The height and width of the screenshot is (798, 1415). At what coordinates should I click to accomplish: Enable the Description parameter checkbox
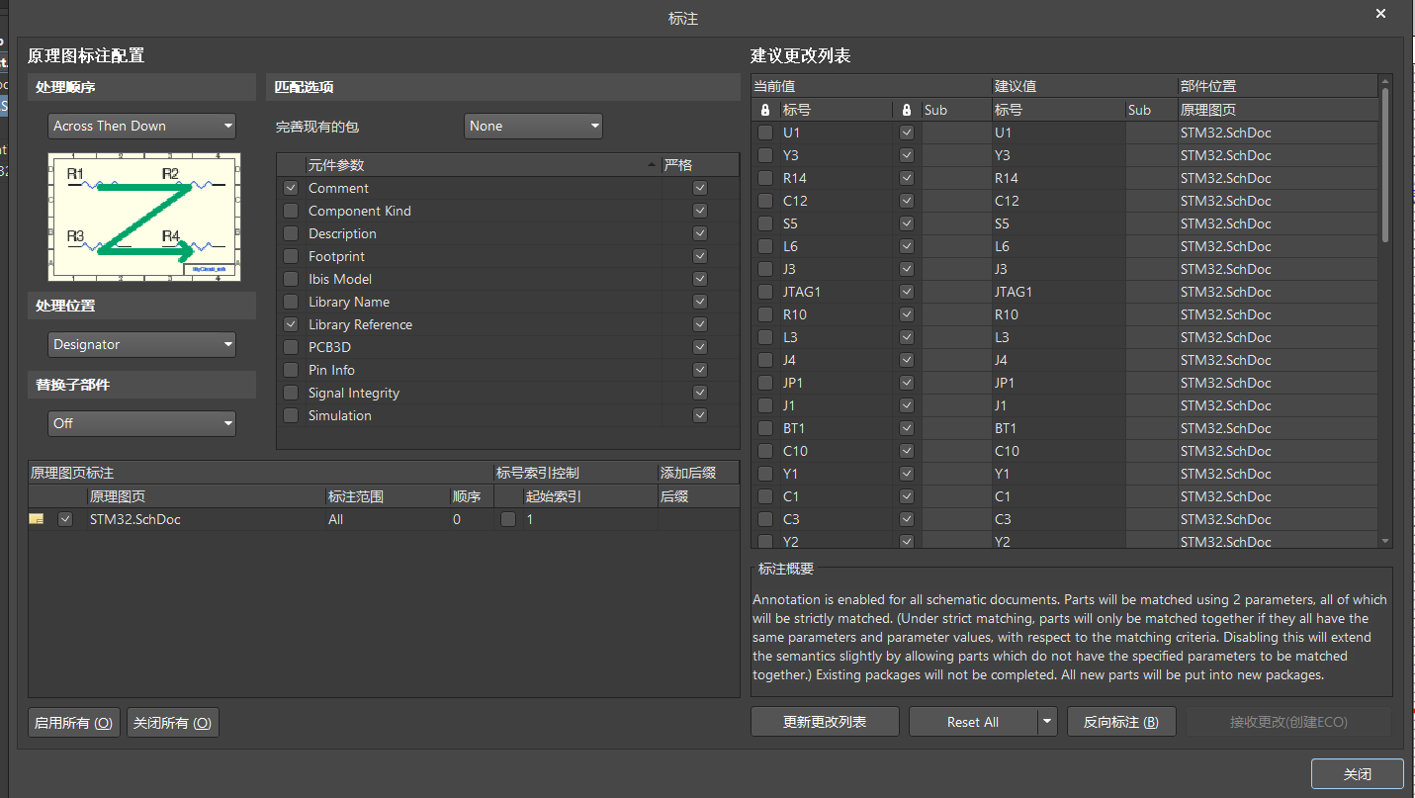(x=291, y=233)
